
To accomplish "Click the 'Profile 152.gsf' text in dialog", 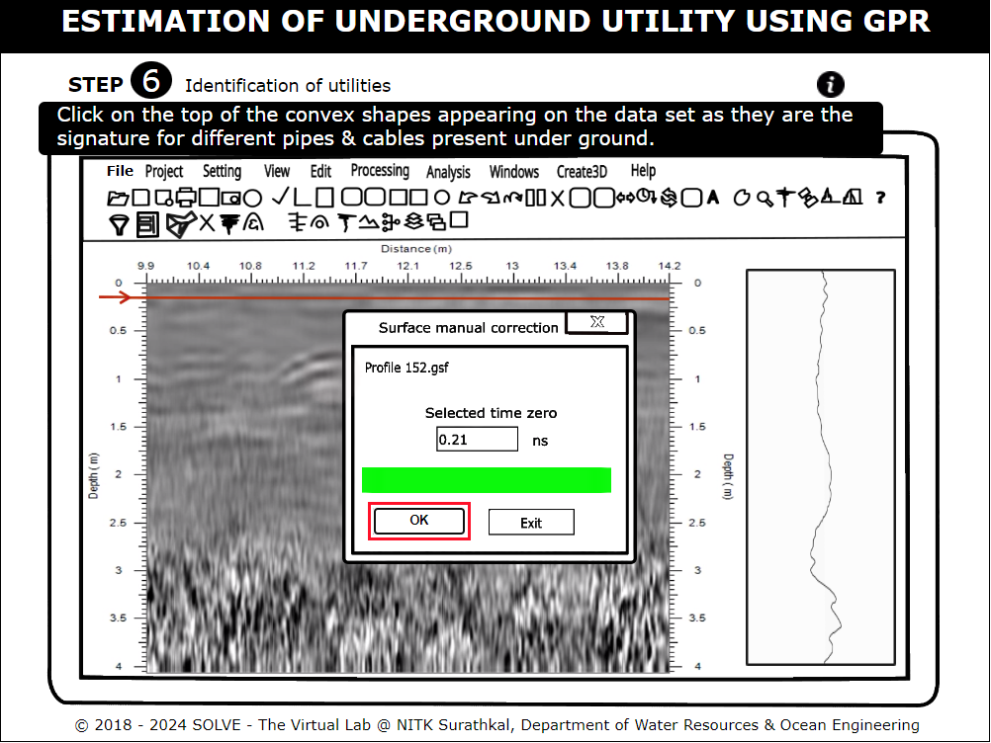I will point(406,368).
